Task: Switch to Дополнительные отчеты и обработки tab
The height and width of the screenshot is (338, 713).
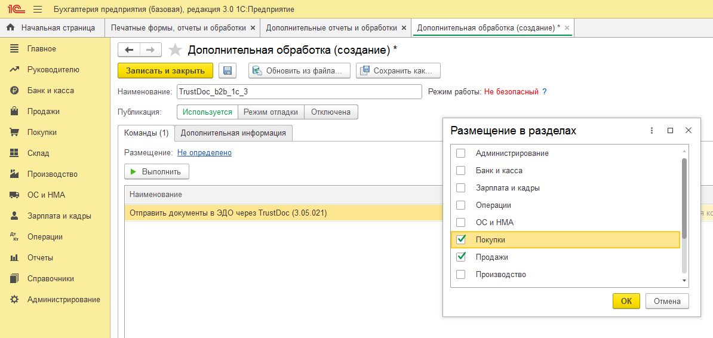Action: click(331, 27)
